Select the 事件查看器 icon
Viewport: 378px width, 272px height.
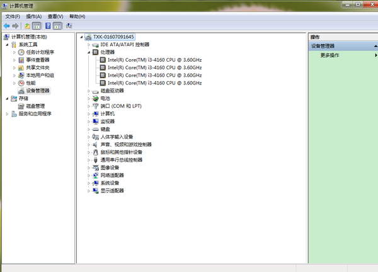[x=21, y=60]
